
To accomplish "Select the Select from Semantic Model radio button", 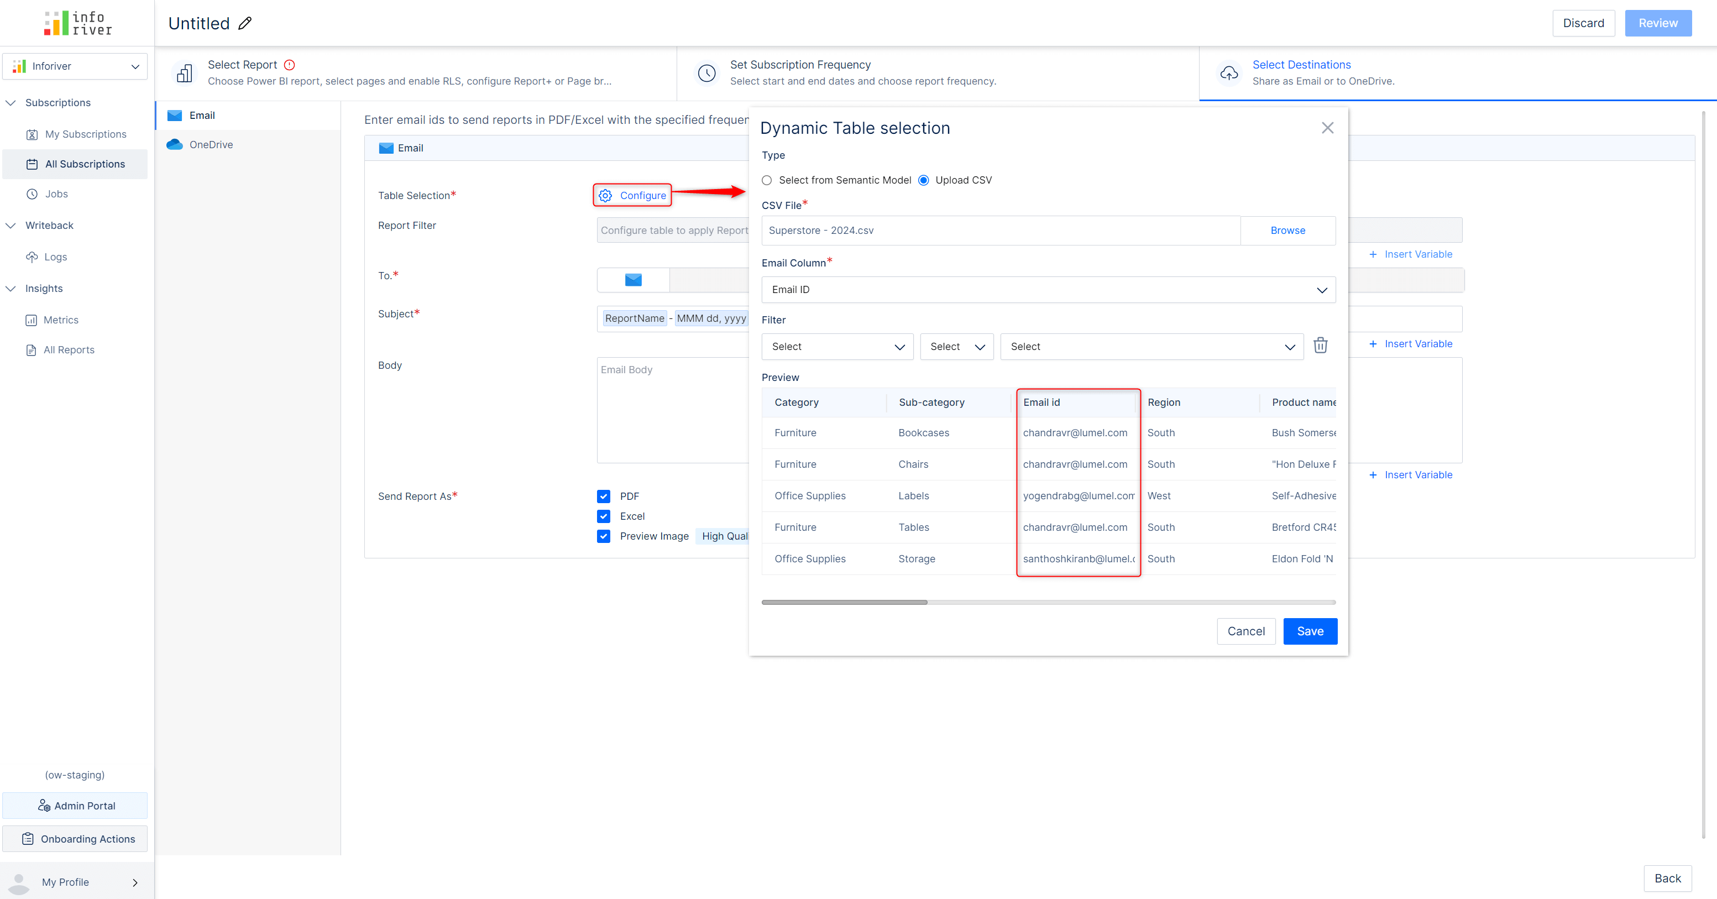I will pyautogui.click(x=767, y=180).
